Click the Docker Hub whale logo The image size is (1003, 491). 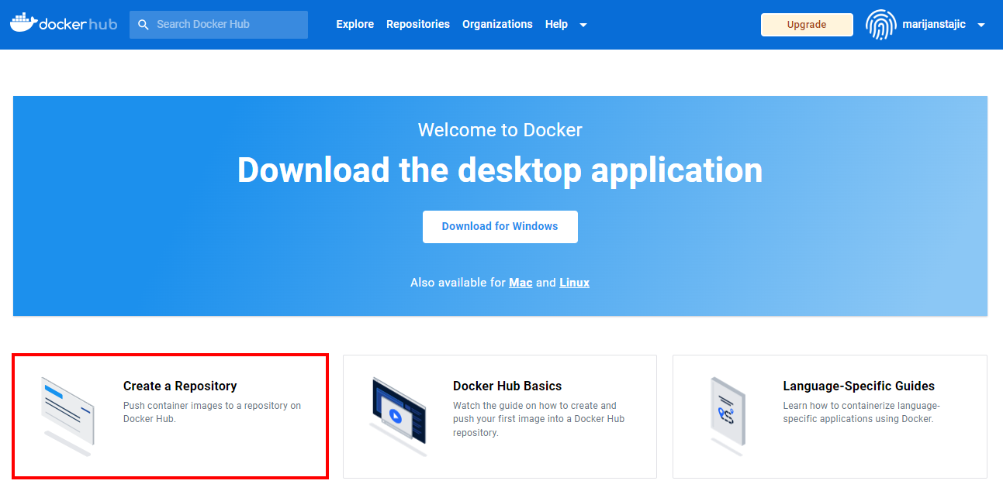click(64, 23)
